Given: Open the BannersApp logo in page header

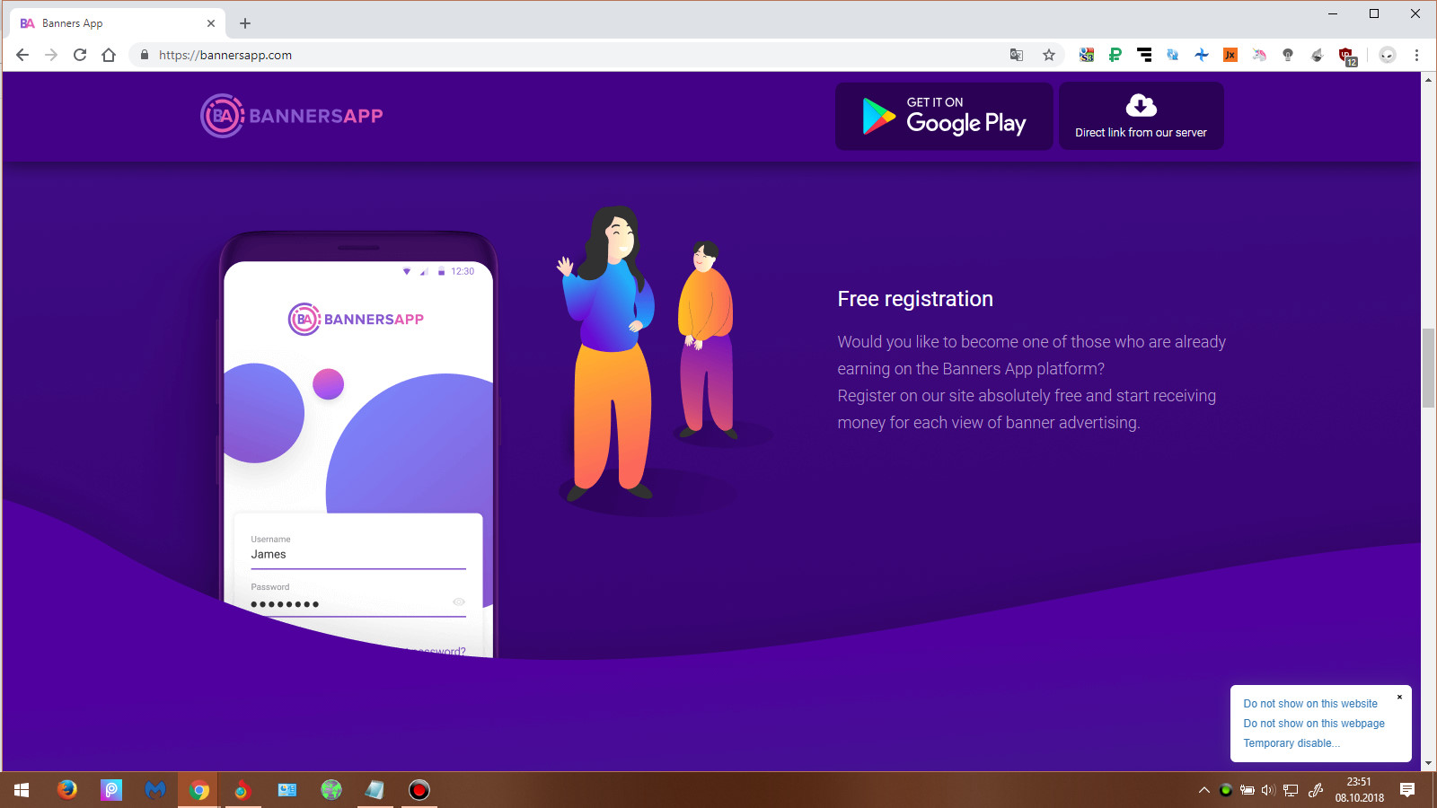Looking at the screenshot, I should click(x=292, y=116).
